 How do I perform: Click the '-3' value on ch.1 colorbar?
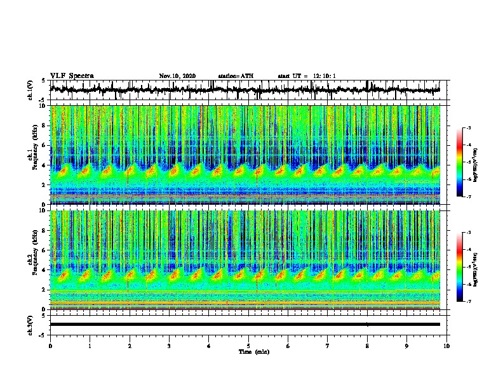tap(468, 127)
